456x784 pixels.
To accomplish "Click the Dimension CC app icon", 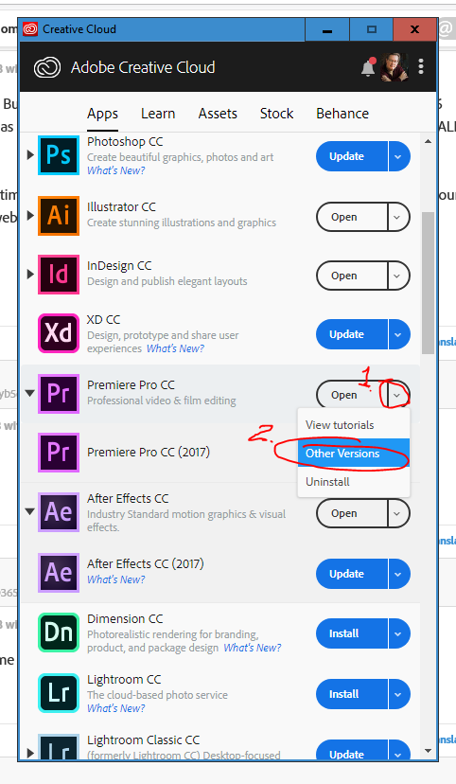I will (59, 633).
